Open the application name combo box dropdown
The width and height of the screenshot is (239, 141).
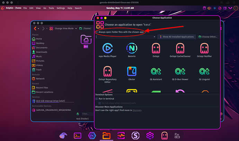click(154, 37)
